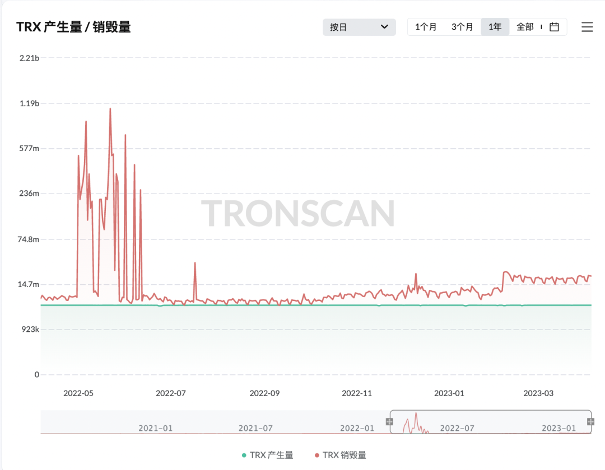Screen dimensions: 605x470
Task: Grab the left navigator range handle
Action: tap(389, 421)
